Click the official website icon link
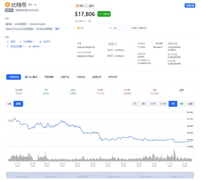This screenshot has width=201, height=180. pos(8,42)
